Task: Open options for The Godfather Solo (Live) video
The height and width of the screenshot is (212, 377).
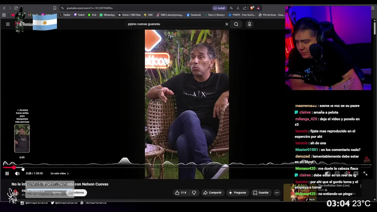Action: (x=361, y=186)
